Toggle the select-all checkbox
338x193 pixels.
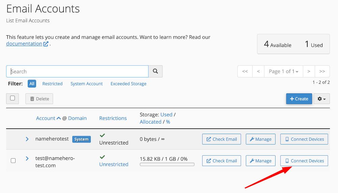pos(12,98)
